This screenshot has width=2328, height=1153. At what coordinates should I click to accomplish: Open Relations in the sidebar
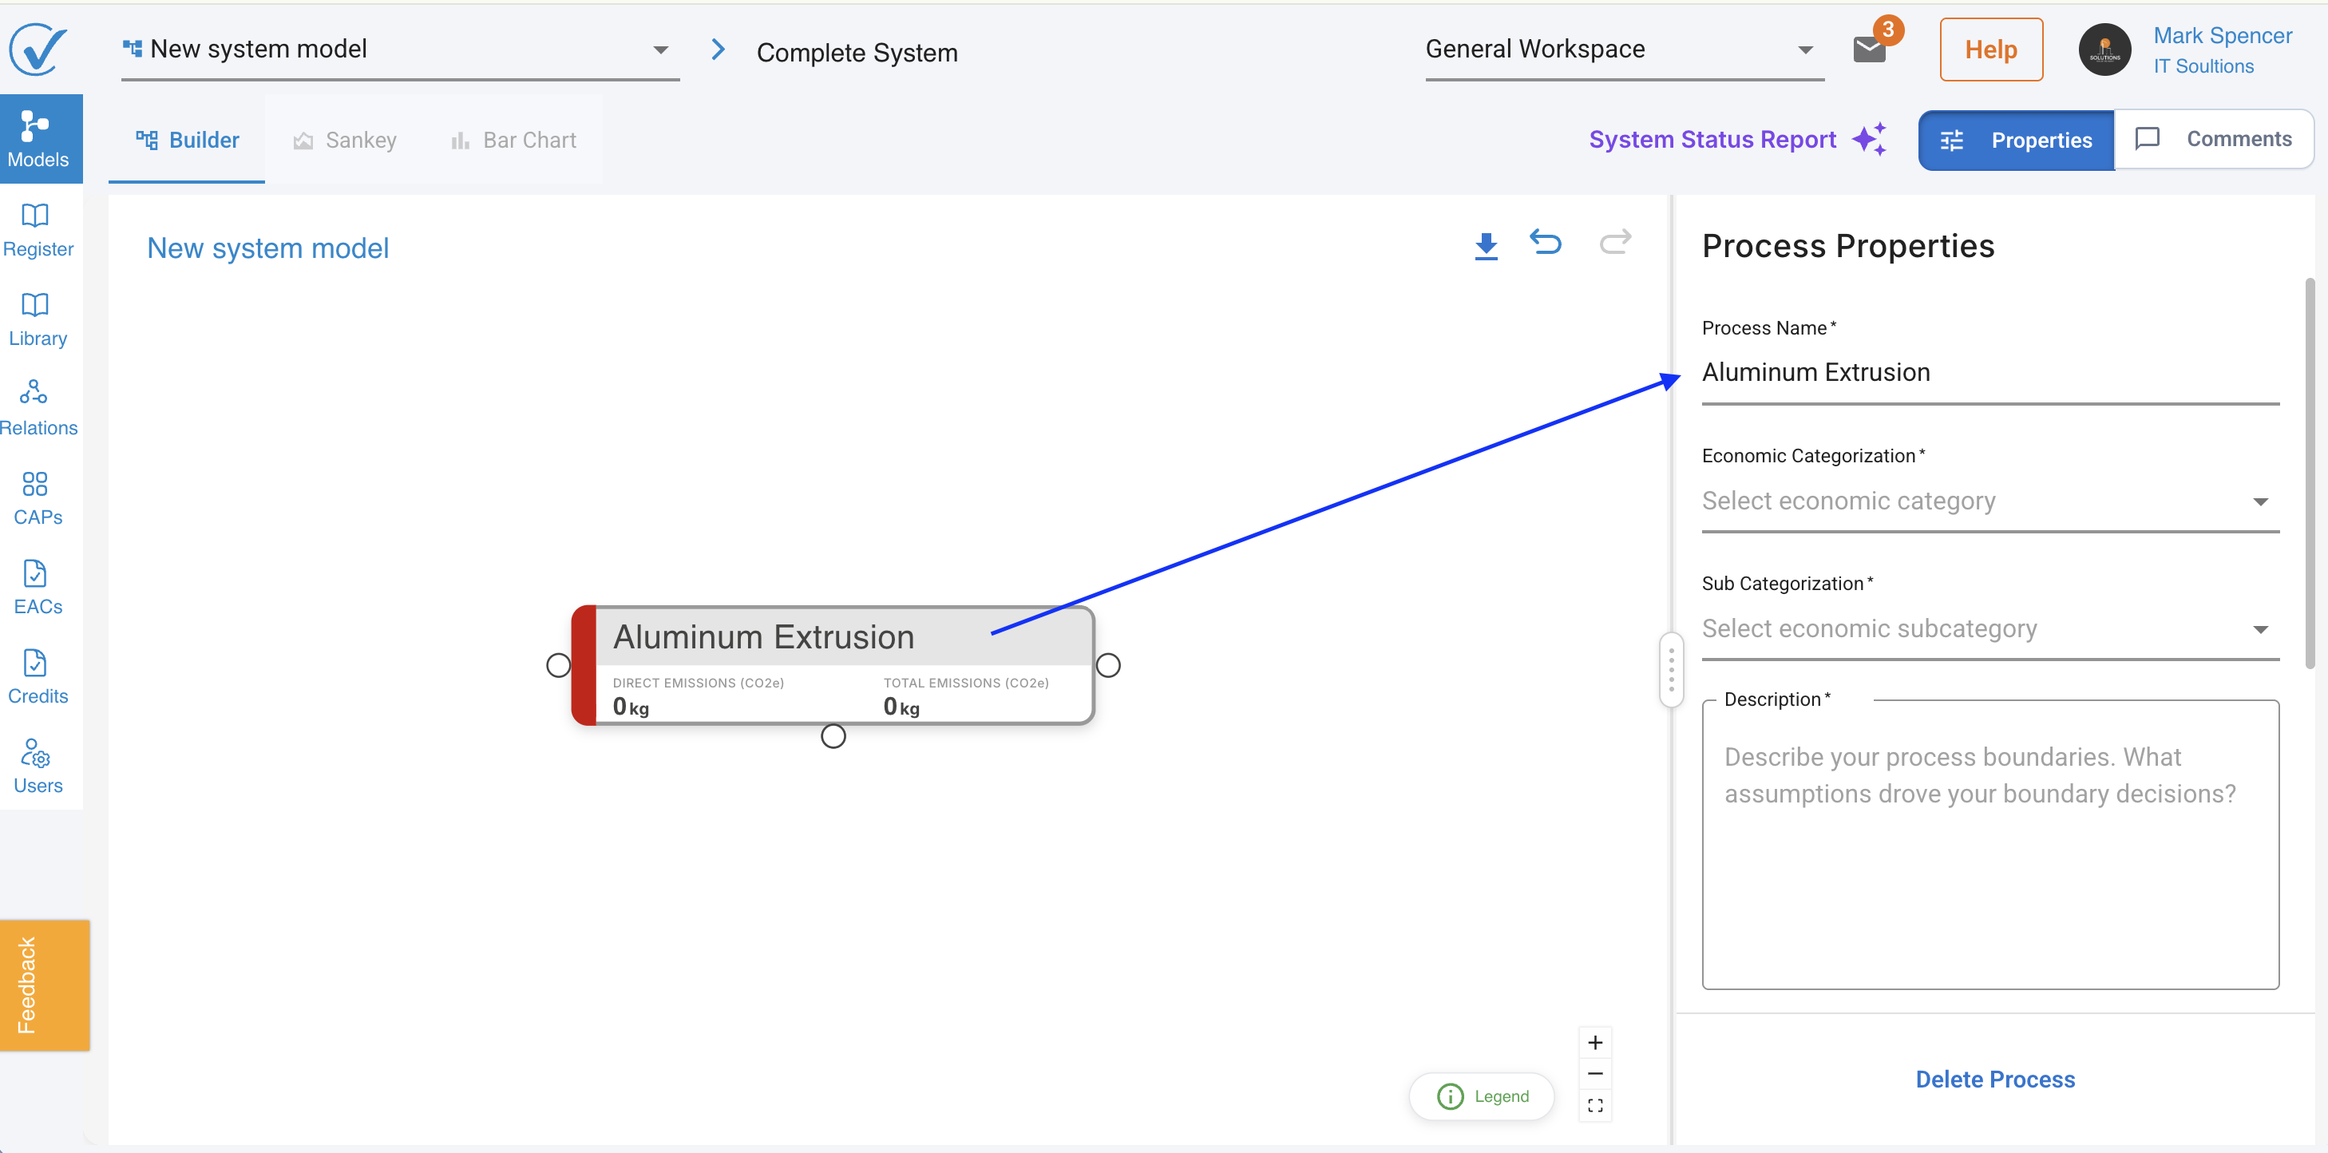(x=38, y=407)
